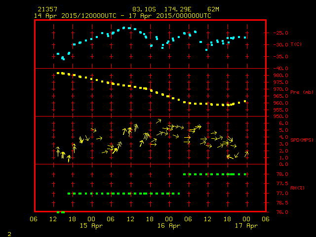Screen dimensions: 316x237
Task: Click the start time 14 Apr 2015/120000UTC
Action: tap(75, 16)
